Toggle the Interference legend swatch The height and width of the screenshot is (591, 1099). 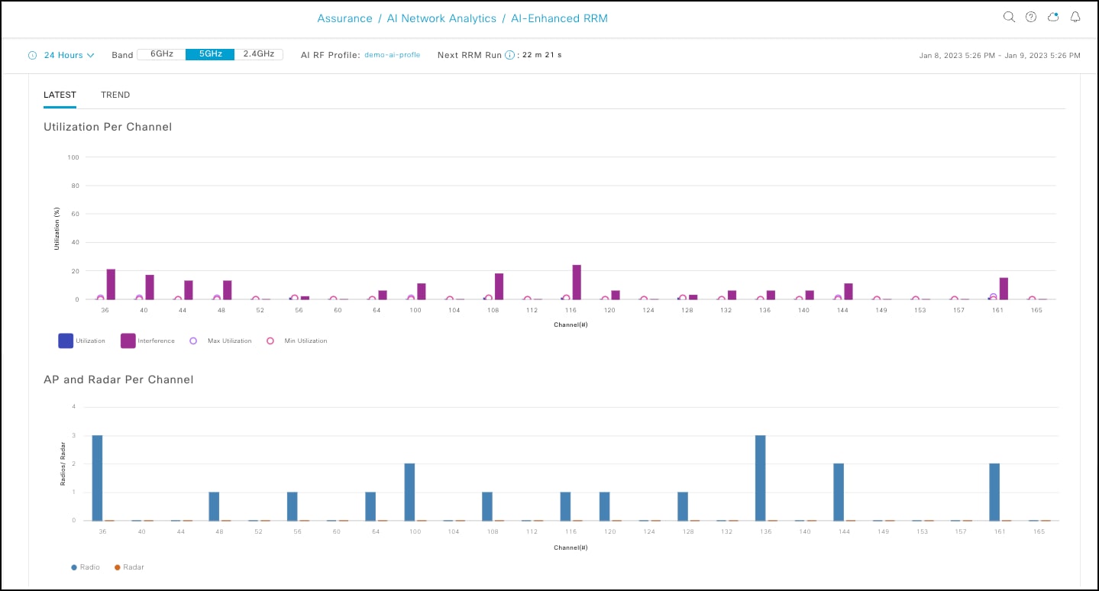[x=128, y=341]
